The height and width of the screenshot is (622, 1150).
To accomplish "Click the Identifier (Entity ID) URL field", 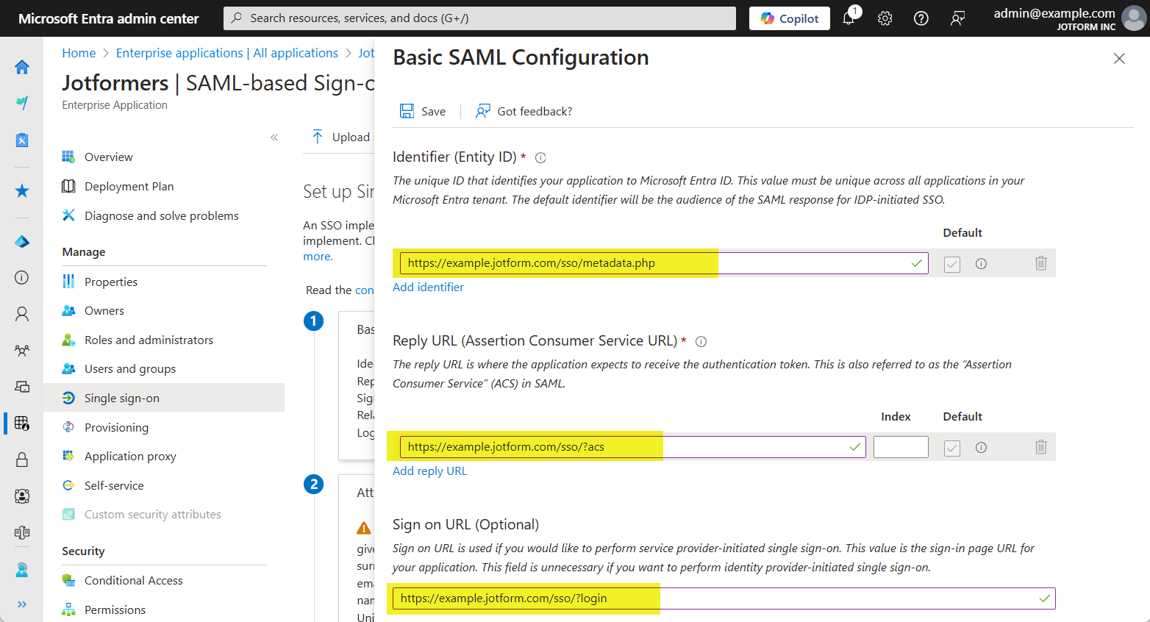I will [664, 263].
